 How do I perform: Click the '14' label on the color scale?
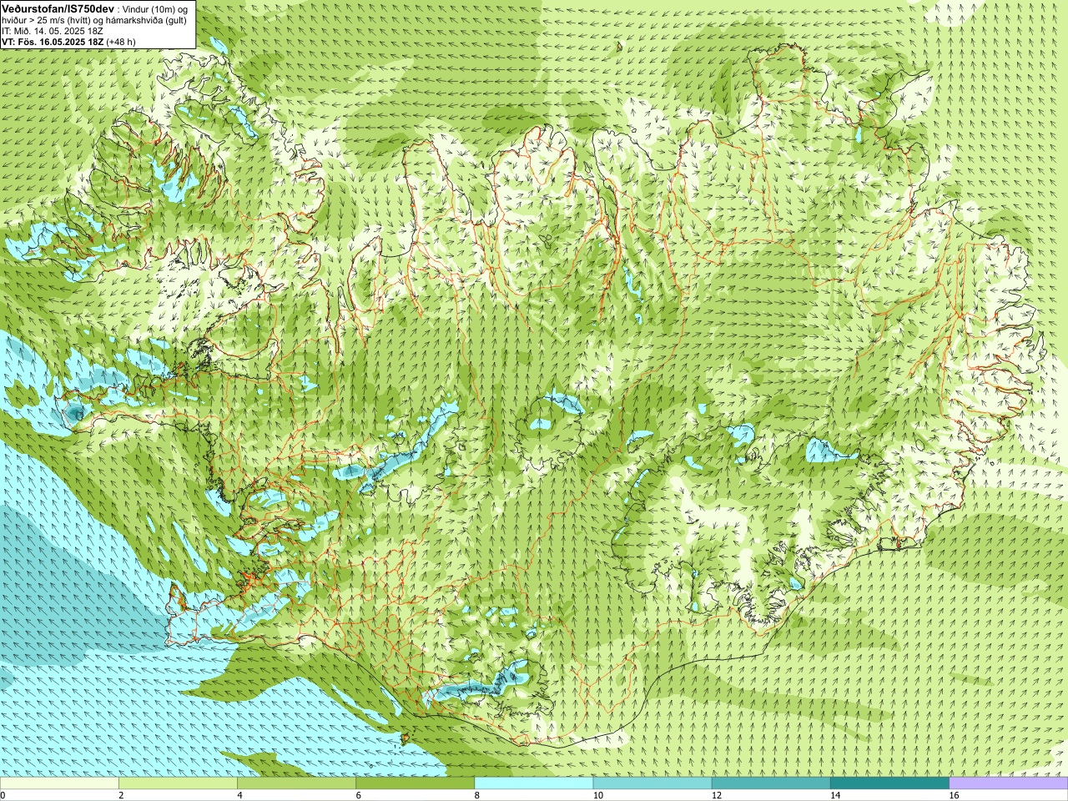(x=835, y=795)
